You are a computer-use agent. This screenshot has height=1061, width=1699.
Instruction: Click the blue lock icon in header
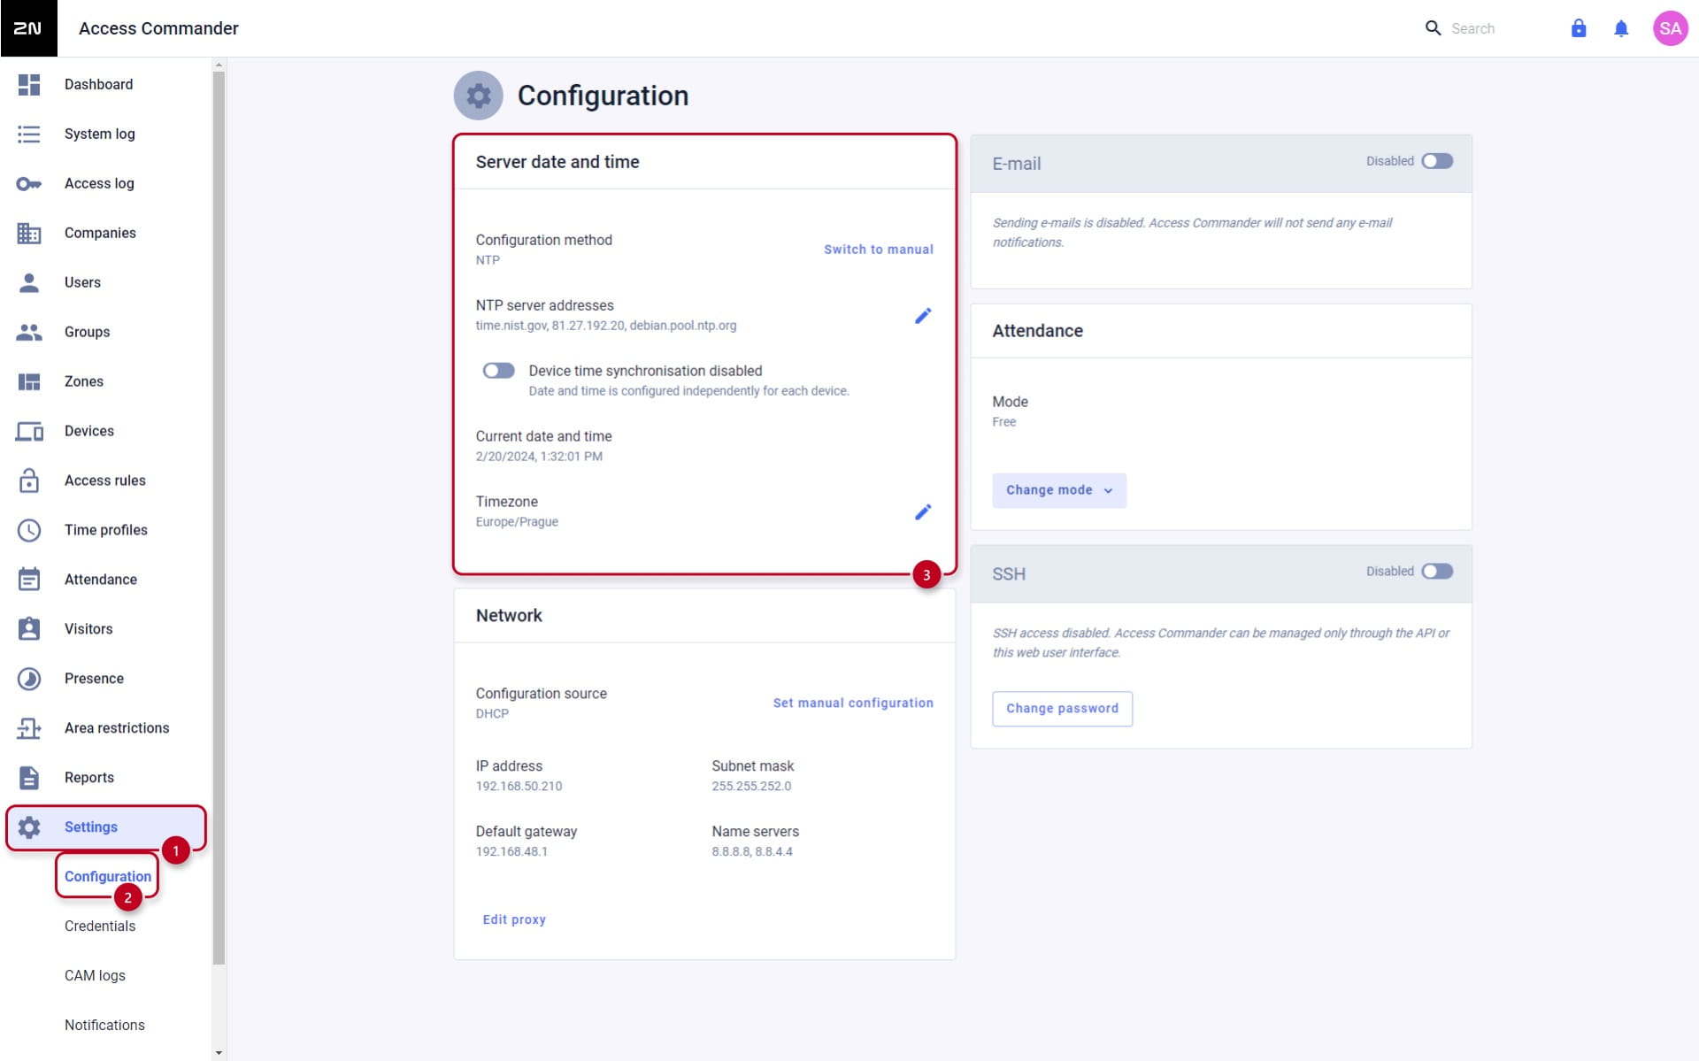1579,28
